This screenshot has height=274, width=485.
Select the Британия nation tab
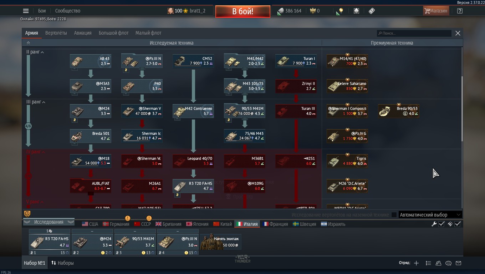pos(168,224)
